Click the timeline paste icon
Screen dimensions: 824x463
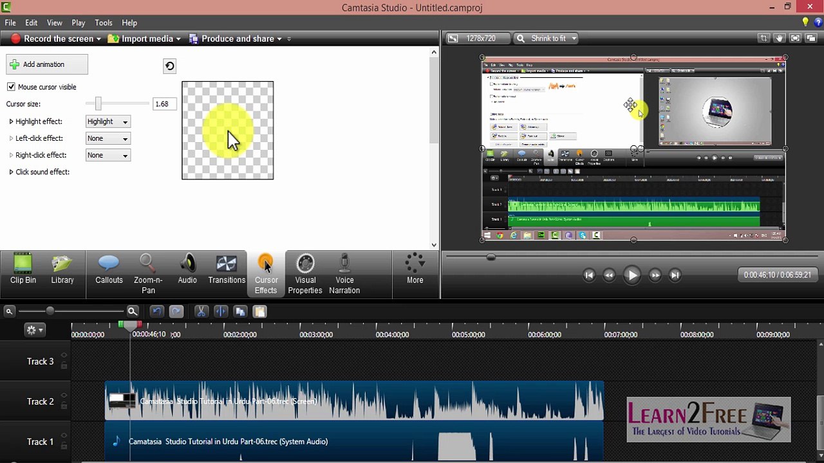[x=259, y=311]
